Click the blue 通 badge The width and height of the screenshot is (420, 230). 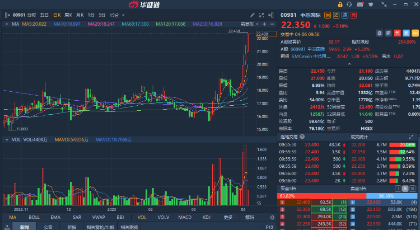click(345, 15)
